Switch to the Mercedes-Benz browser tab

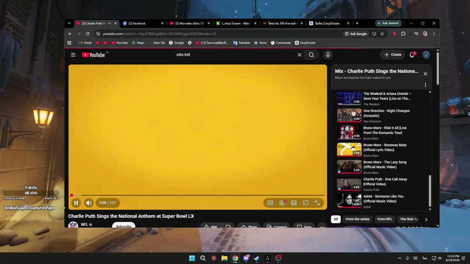(x=189, y=23)
